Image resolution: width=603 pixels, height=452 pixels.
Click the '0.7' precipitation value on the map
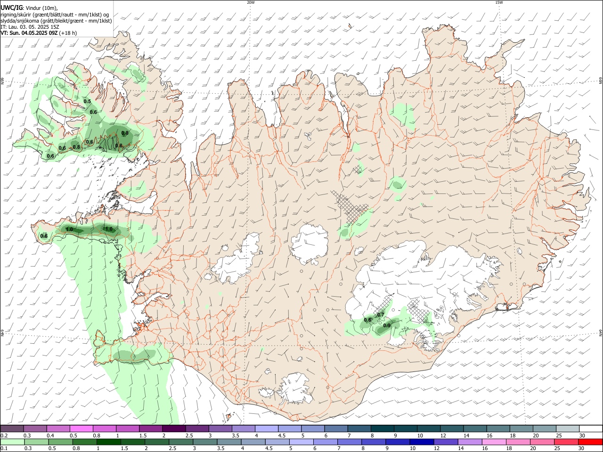(381, 315)
